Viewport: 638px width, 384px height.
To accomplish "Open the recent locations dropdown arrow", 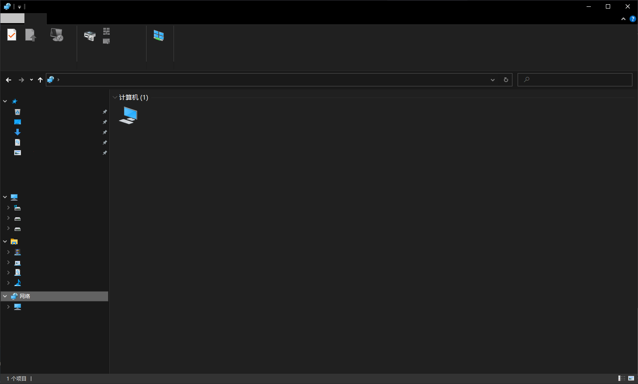I will pyautogui.click(x=31, y=80).
